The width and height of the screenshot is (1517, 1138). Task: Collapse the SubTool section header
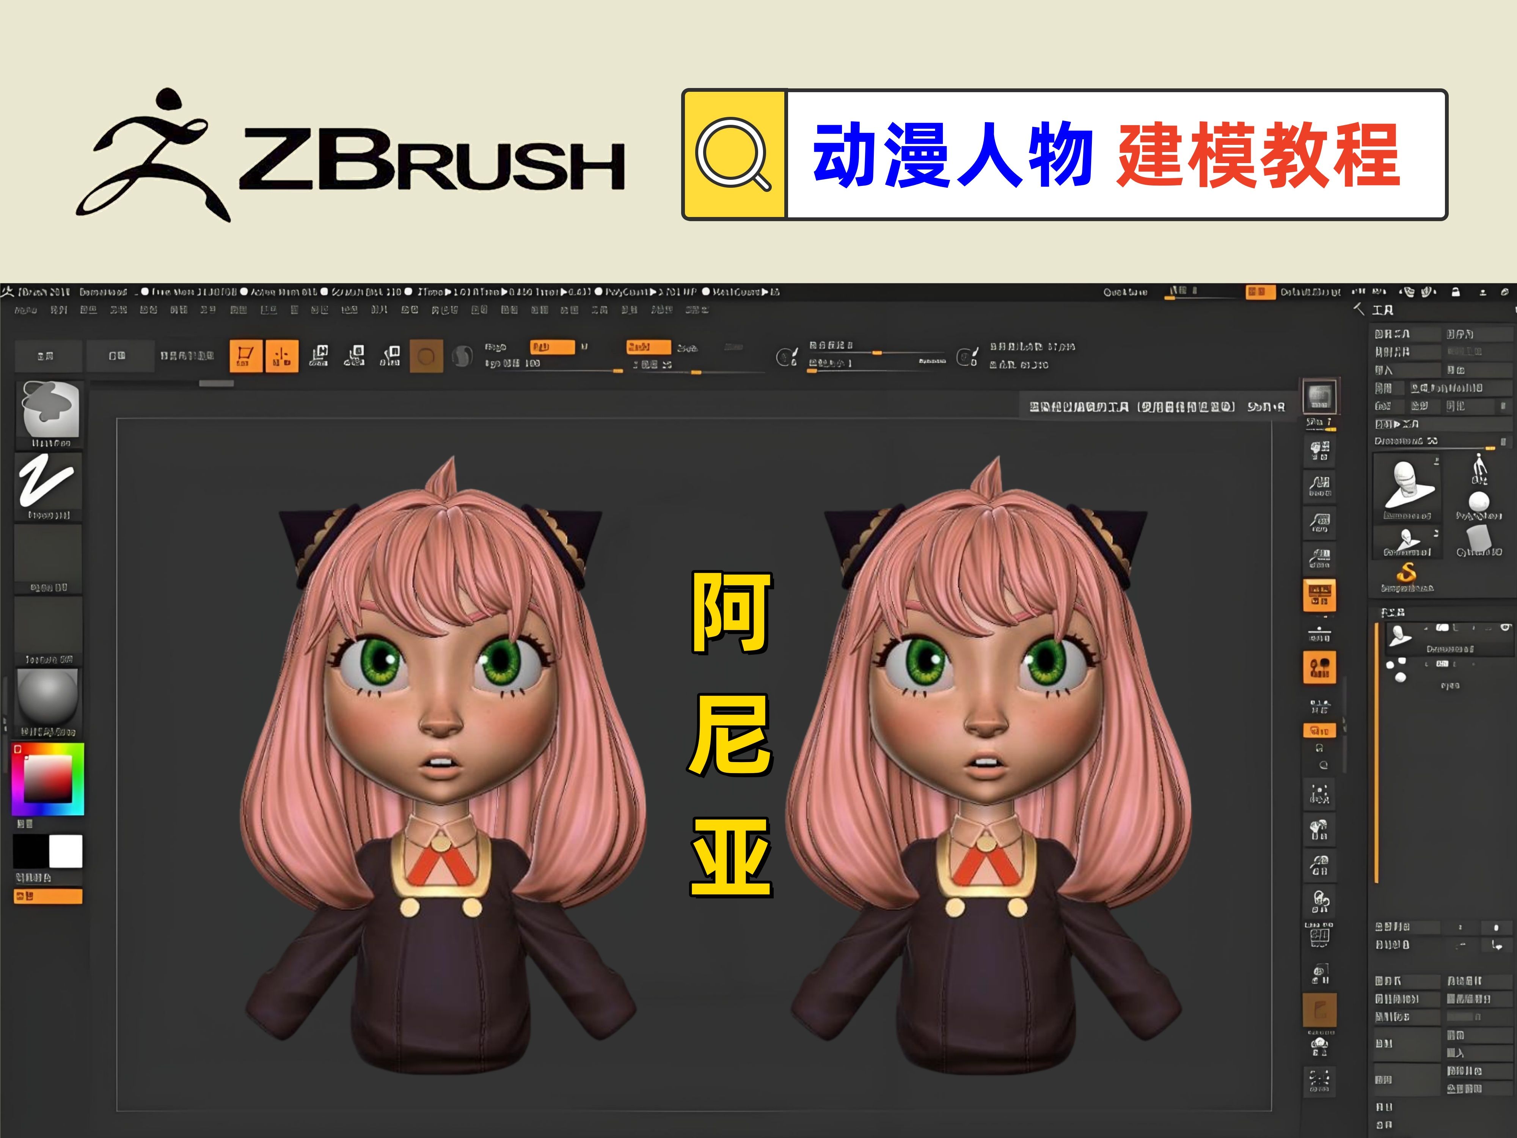click(1393, 612)
